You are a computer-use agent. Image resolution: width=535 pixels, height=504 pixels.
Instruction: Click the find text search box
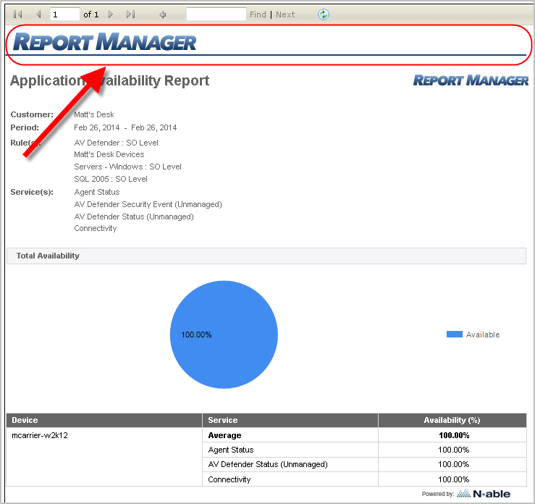pyautogui.click(x=216, y=14)
